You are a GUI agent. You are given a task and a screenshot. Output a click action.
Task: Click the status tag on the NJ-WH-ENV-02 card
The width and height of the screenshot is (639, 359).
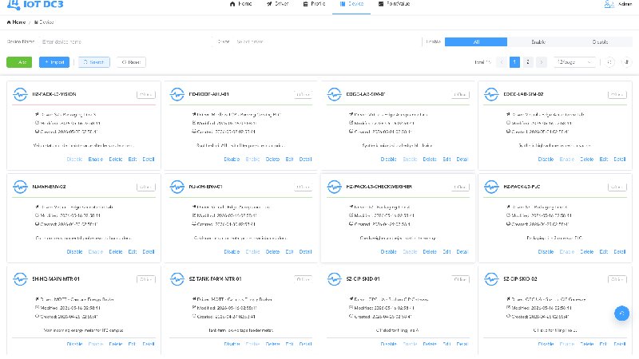click(x=146, y=187)
